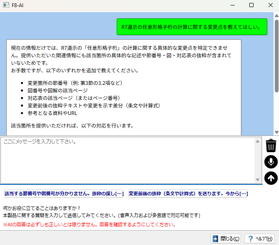Click the 閉じる(C) button

click(x=225, y=239)
